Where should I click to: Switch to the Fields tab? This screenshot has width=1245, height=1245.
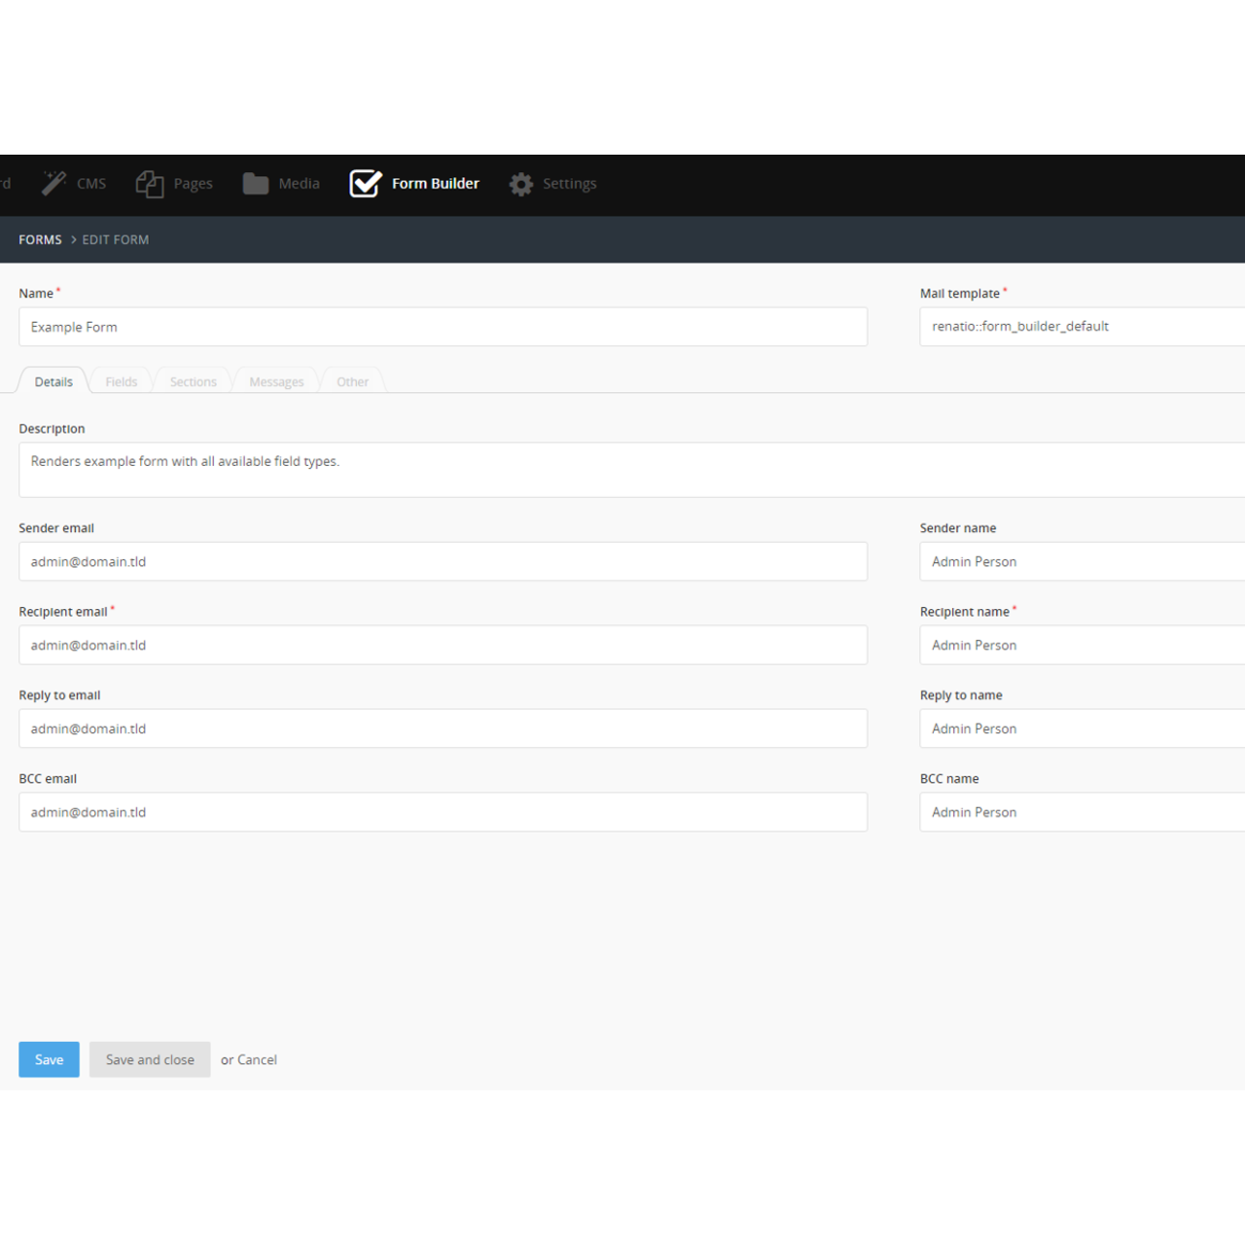122,381
